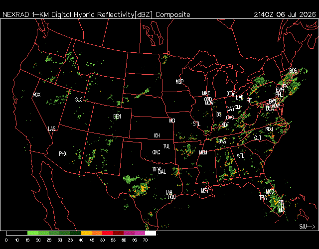Click the MEM station label
319x249 pixels.
click(x=203, y=152)
